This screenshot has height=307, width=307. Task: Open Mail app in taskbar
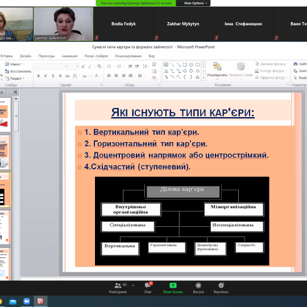[13, 301]
